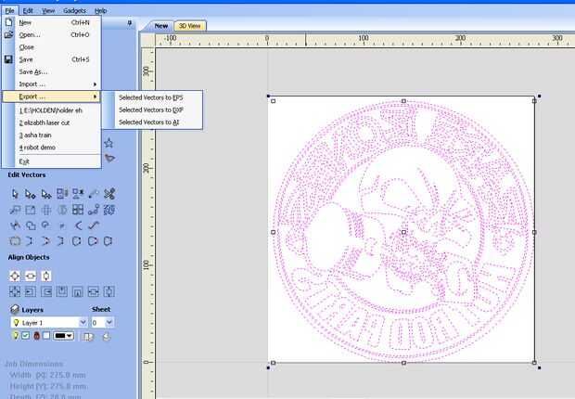Open the Help menu
This screenshot has width=575, height=399.
pos(100,10)
